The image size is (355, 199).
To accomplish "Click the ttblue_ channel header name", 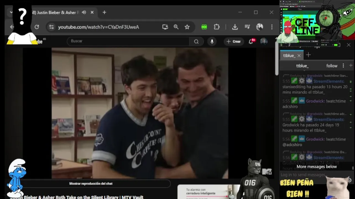I will (x=302, y=66).
